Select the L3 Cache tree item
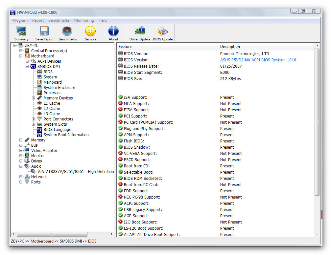Image resolution: width=331 pixels, height=255 pixels. [52, 114]
